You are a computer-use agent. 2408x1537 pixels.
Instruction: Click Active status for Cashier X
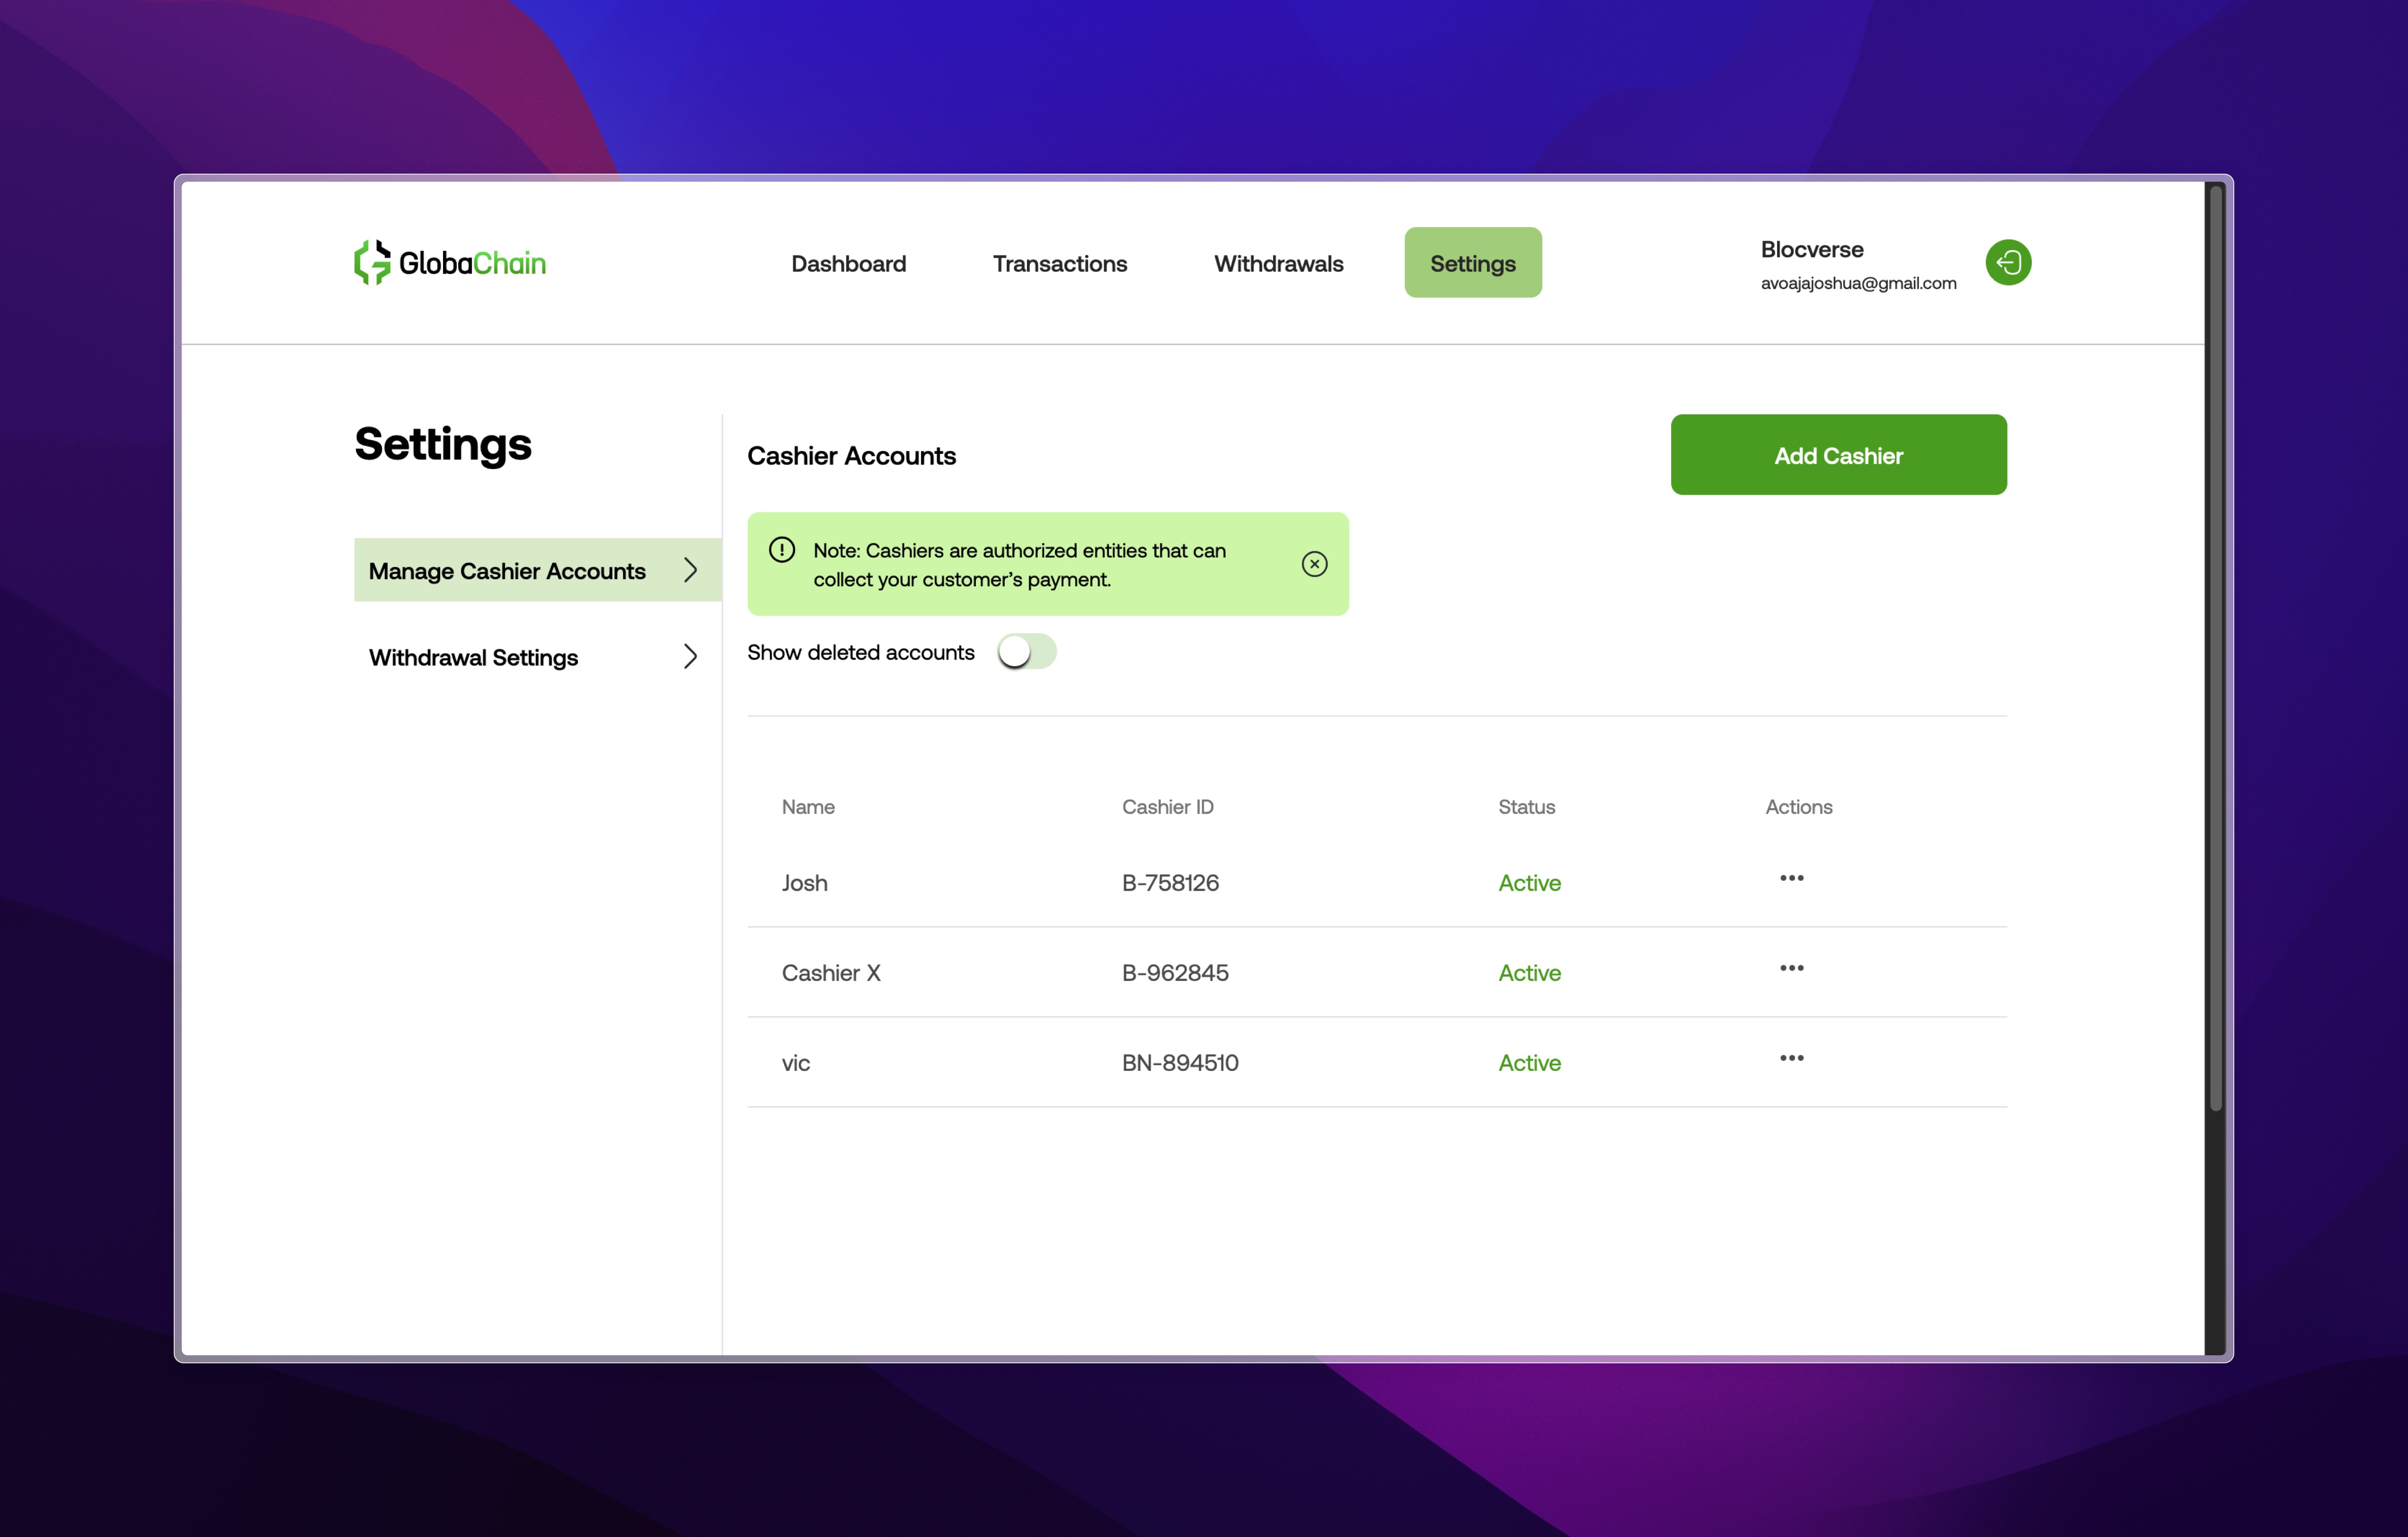1529,973
